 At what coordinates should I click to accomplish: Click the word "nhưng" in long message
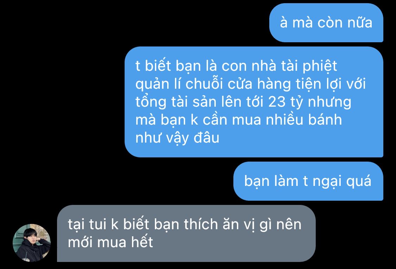[329, 102]
